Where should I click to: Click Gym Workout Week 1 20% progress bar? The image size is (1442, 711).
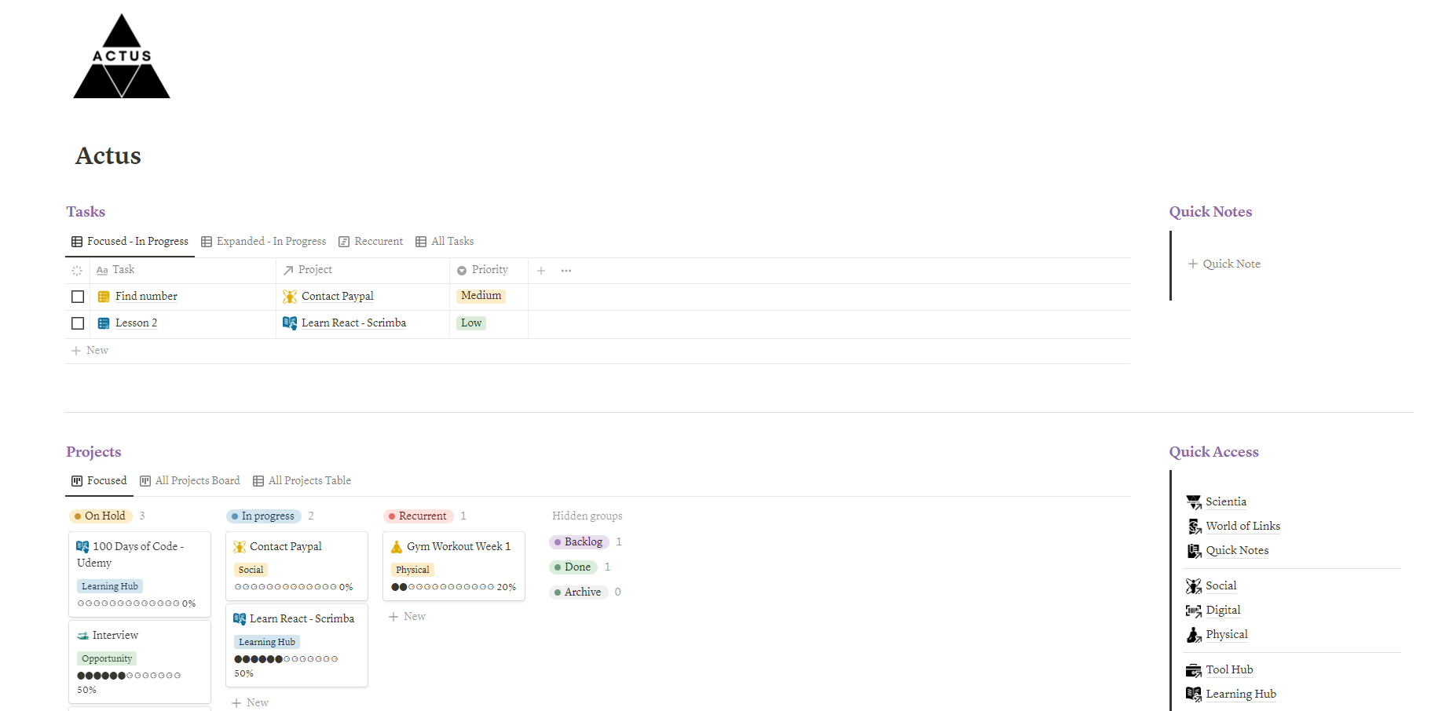click(453, 587)
